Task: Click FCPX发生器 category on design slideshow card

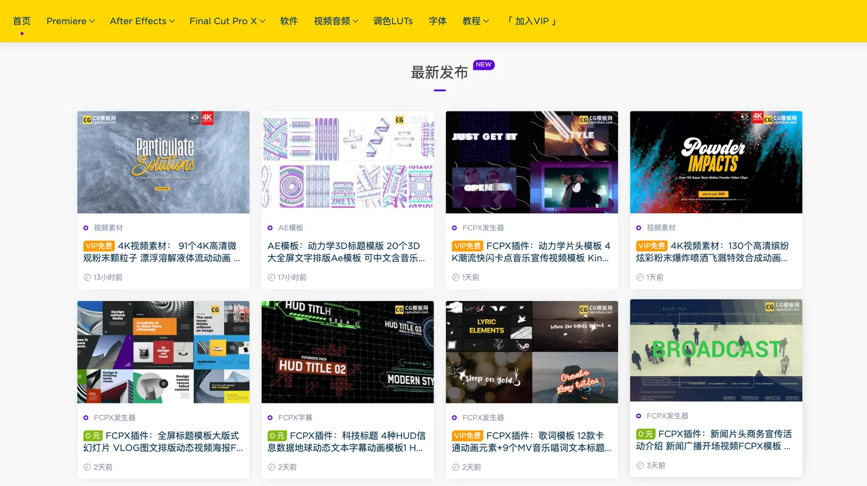Action: pyautogui.click(x=115, y=417)
